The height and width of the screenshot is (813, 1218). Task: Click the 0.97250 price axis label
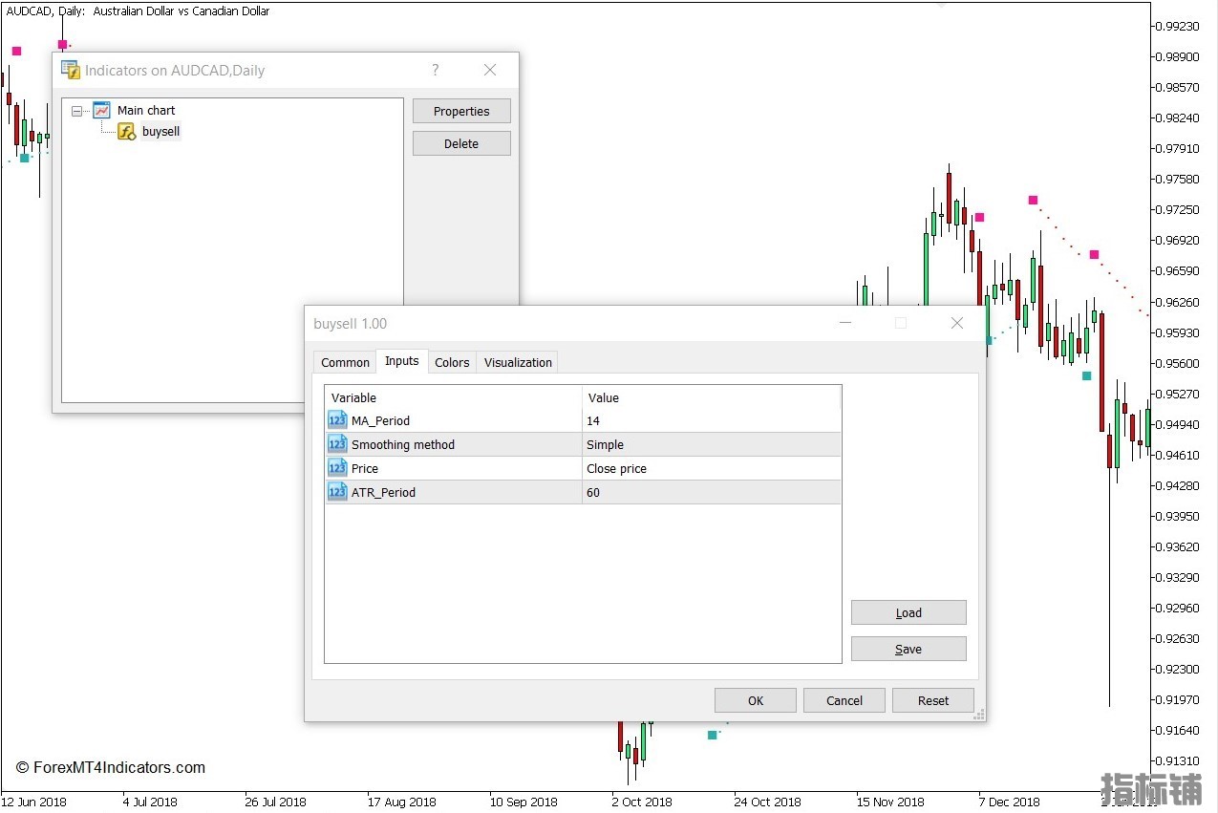(x=1176, y=209)
